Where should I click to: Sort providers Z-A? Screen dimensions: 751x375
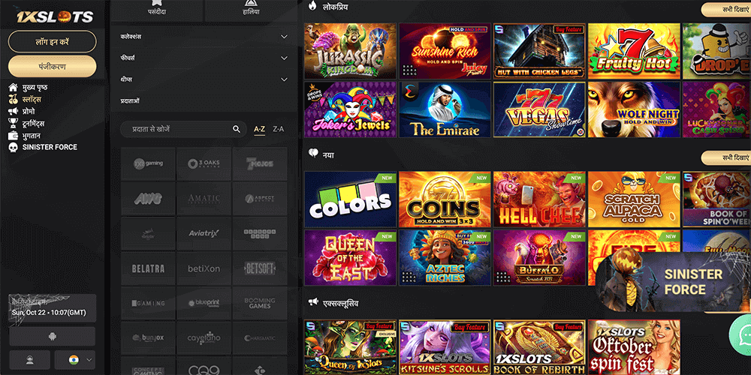pos(279,129)
